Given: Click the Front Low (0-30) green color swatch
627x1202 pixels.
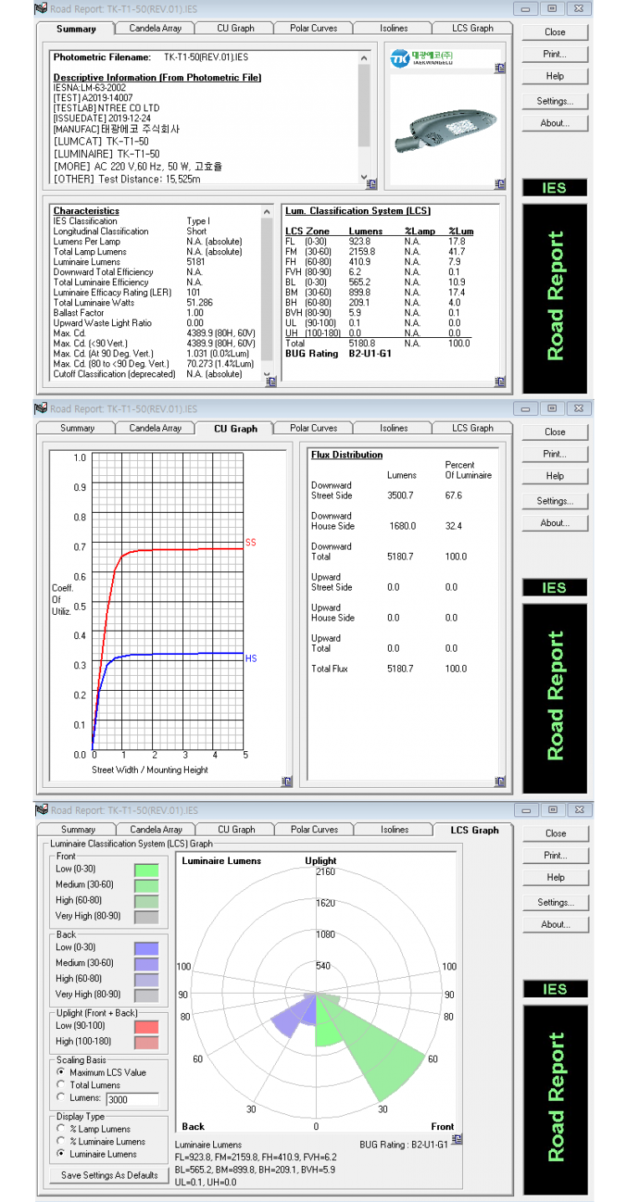Looking at the screenshot, I should point(146,869).
